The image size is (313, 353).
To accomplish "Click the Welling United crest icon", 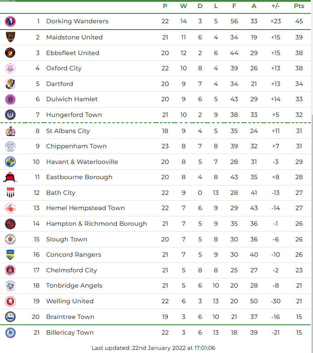I will (10, 301).
